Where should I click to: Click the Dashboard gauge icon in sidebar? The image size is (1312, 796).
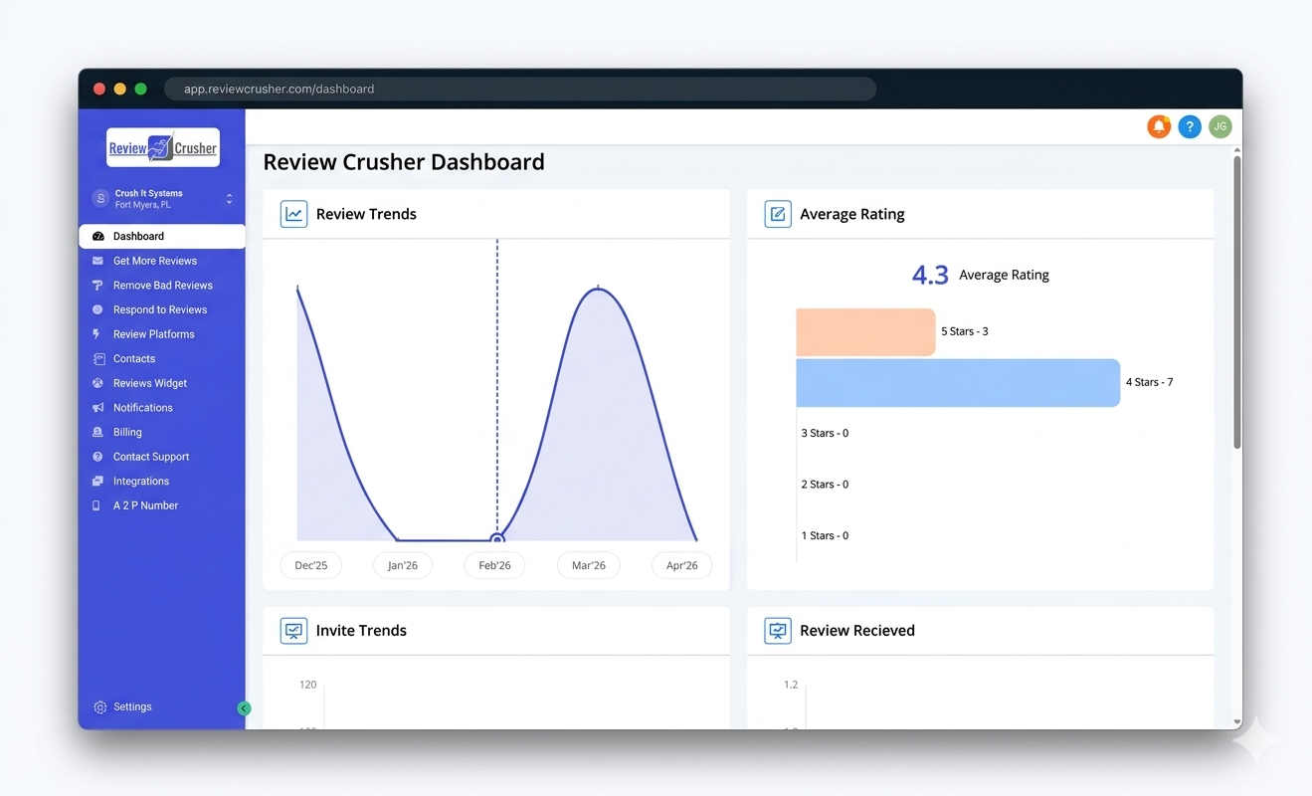(97, 237)
